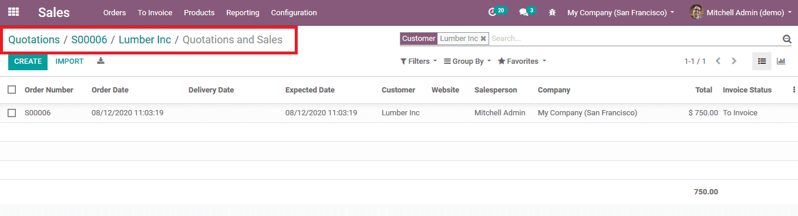
Task: Click the row's Expected Date 08/12/2020 11:03:19 cell
Action: 321,113
